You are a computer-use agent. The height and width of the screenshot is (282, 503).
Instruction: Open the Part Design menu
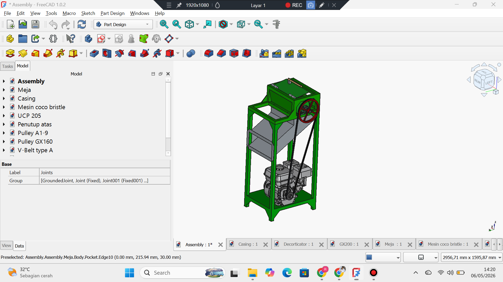(x=112, y=13)
